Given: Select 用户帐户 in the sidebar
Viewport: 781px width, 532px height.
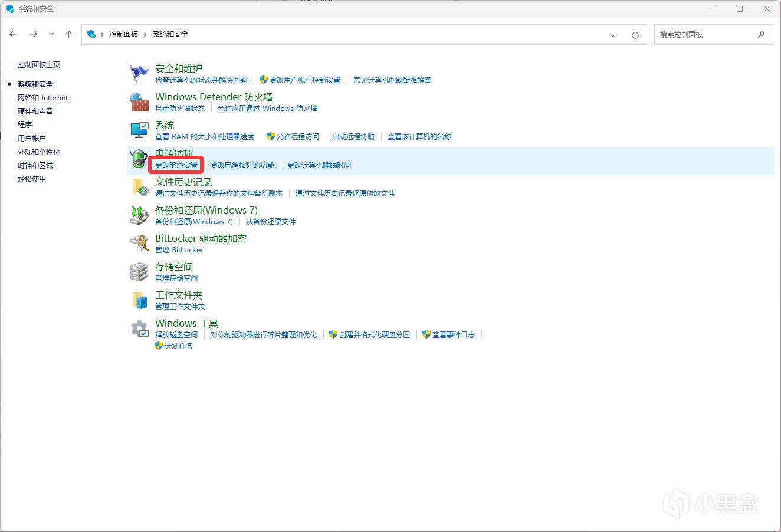Looking at the screenshot, I should click(x=32, y=139).
